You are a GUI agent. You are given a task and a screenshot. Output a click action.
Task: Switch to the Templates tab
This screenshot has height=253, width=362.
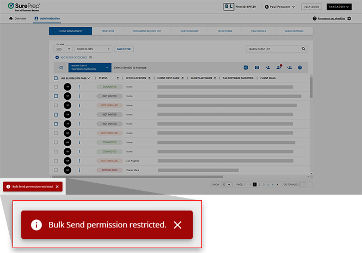click(107, 31)
